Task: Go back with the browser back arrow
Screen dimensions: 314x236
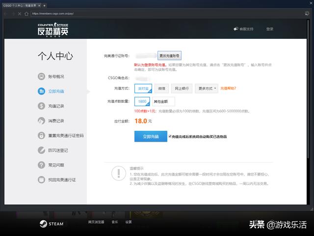Action: tap(5, 14)
